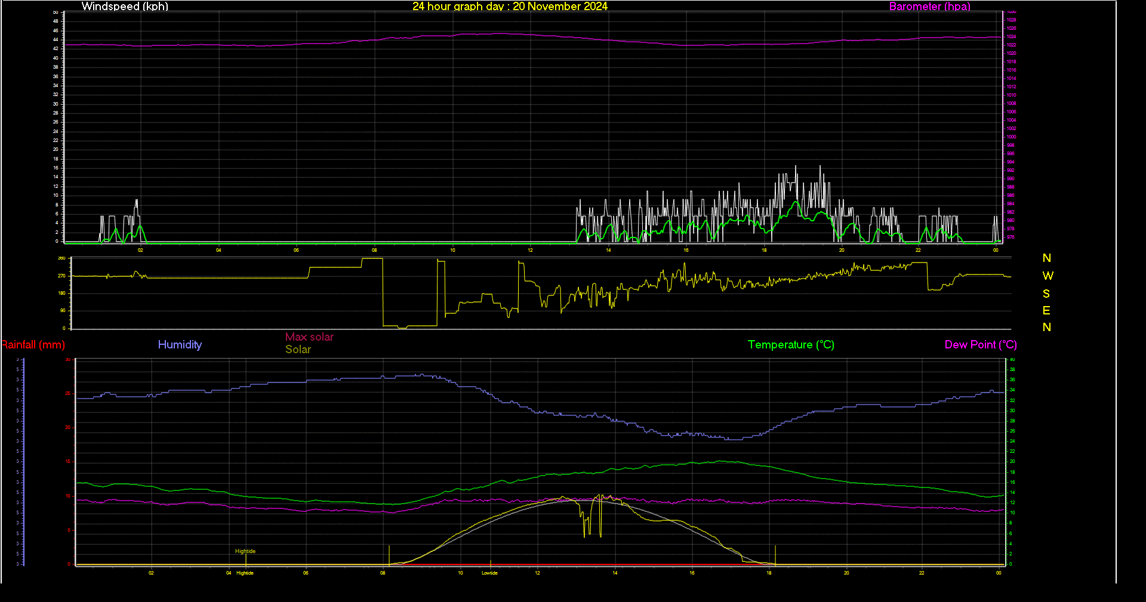Click '18' hour label under the windspeed graph

pos(764,250)
